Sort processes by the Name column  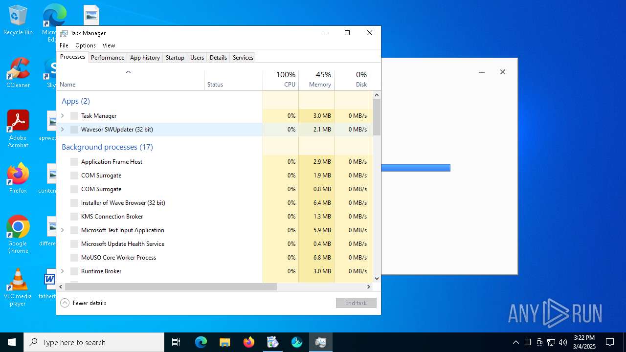(130, 80)
